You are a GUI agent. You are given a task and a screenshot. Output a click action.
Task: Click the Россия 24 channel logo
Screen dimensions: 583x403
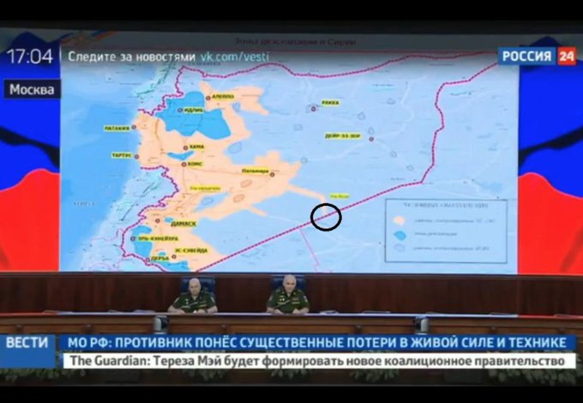coord(538,57)
